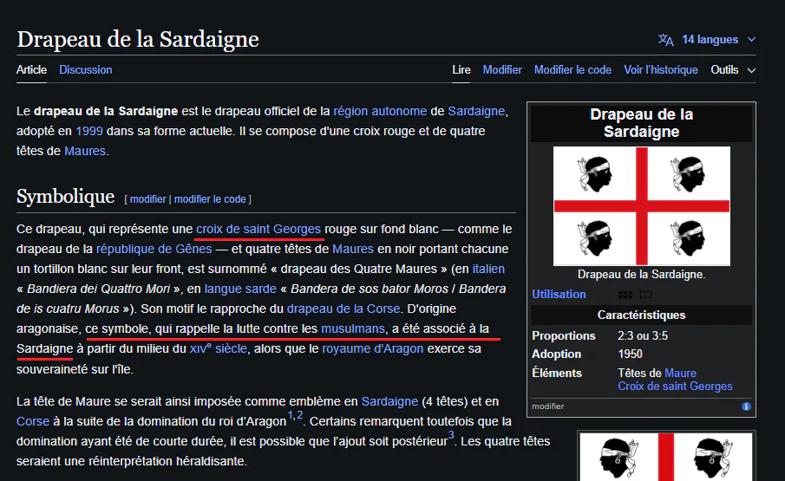
Task: Expand the languages chevron arrow
Action: (x=751, y=40)
